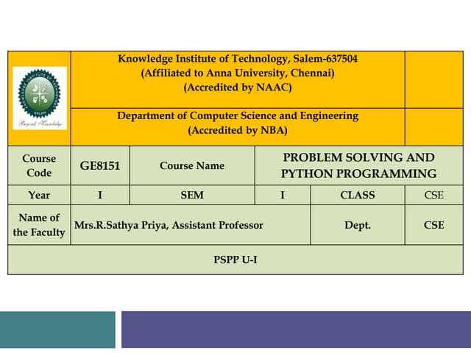Click Department of Computer Science and Engineering text

[238, 115]
